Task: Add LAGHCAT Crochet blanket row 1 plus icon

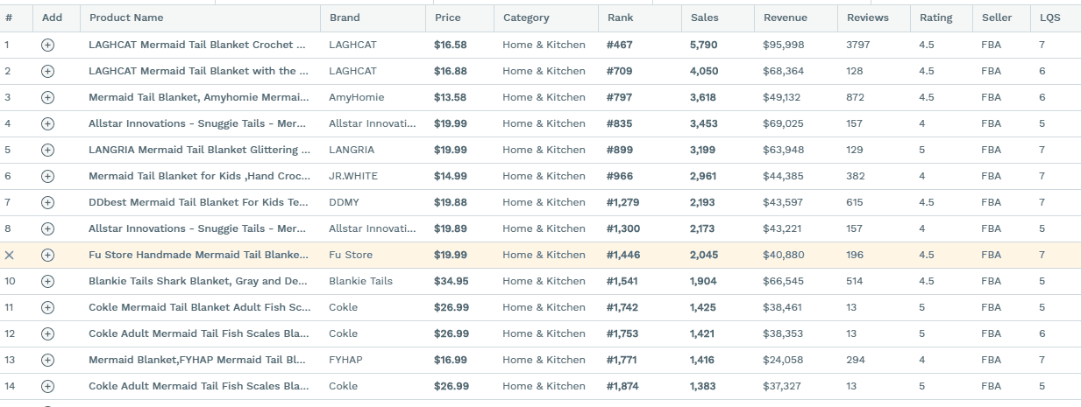Action: pos(48,45)
